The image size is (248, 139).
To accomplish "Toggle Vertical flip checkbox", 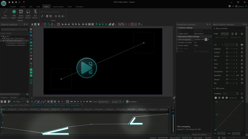I will click(231, 37).
